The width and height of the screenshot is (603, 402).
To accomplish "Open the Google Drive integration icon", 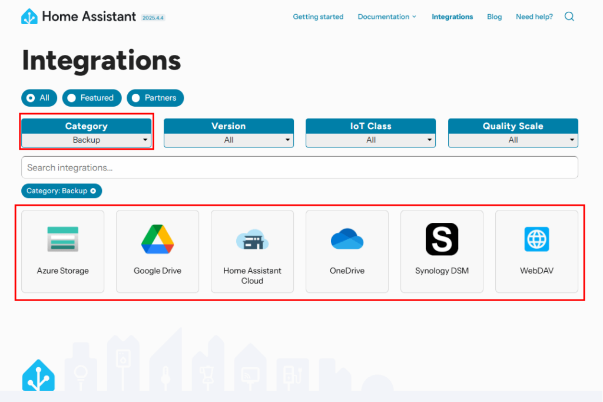I will click(157, 239).
